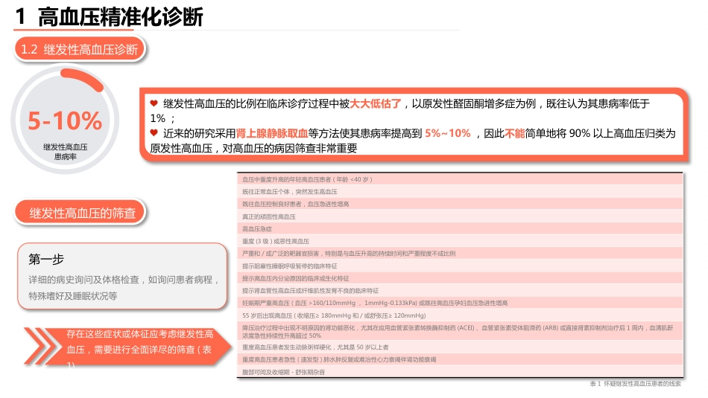708x398 pixels.
Task: Click the table row '严重和/或广泛的靶器官损害'
Action: pyautogui.click(x=460, y=254)
